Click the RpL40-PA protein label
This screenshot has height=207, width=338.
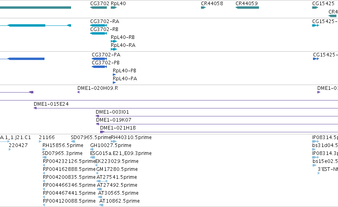[125, 79]
